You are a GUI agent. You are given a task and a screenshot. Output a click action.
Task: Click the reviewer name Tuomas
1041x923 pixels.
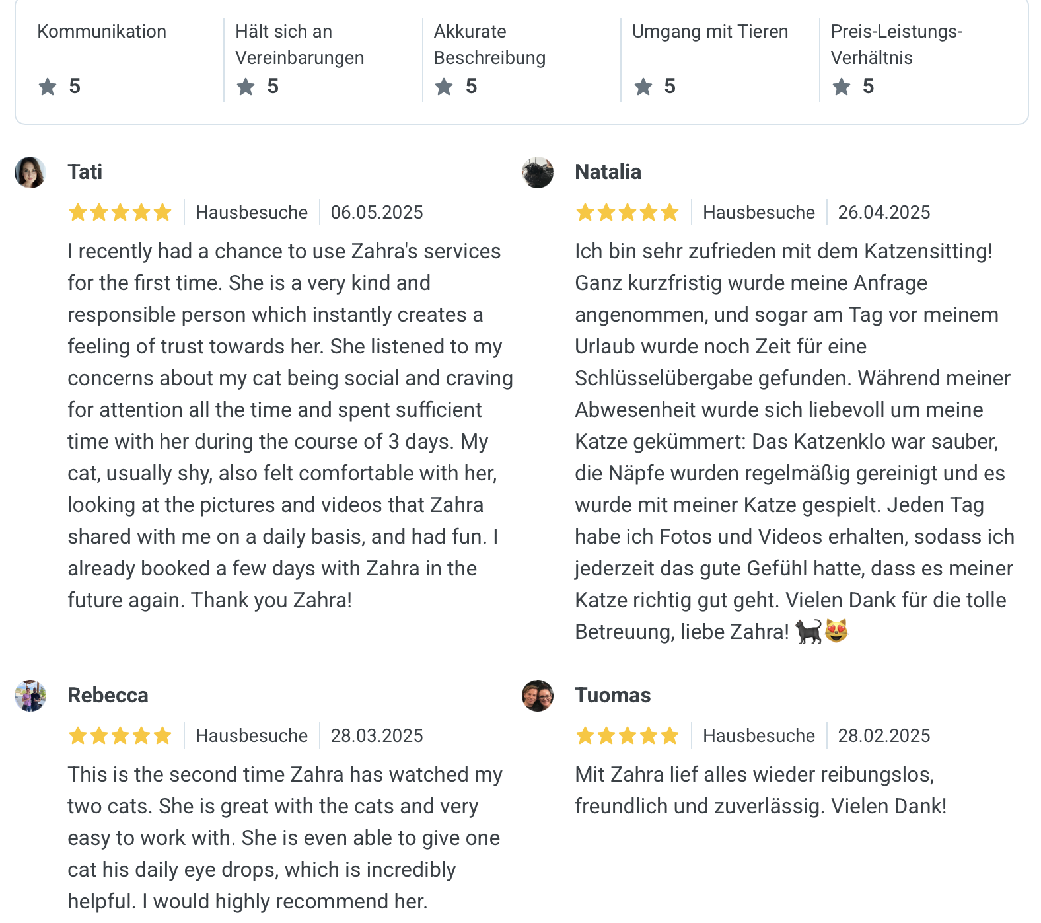(612, 696)
